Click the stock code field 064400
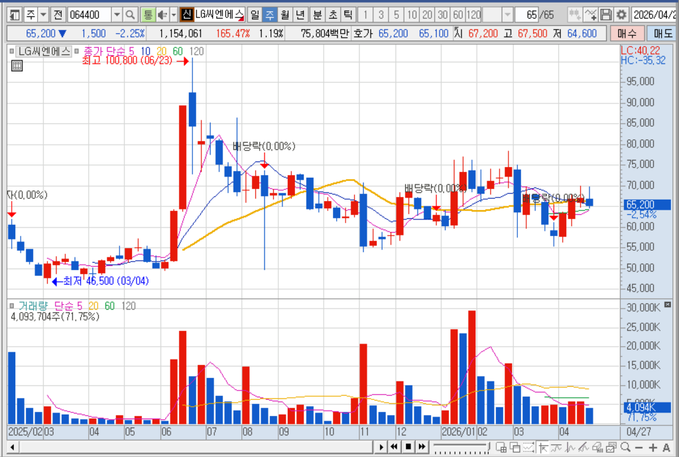 (x=90, y=15)
